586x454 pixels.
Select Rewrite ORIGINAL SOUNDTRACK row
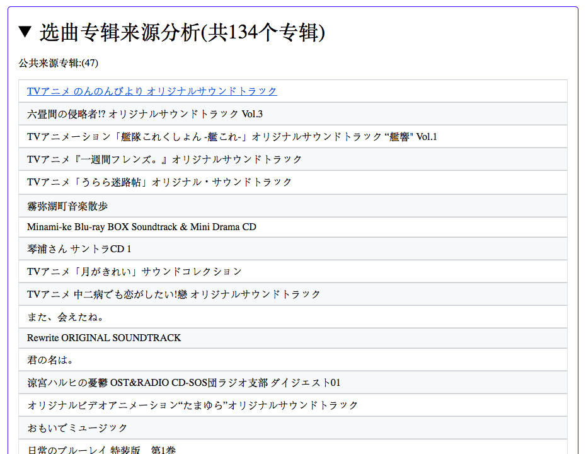(x=293, y=338)
